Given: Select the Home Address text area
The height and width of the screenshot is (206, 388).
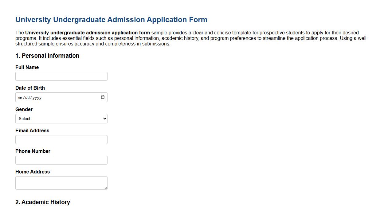Looking at the screenshot, I should pos(61,182).
